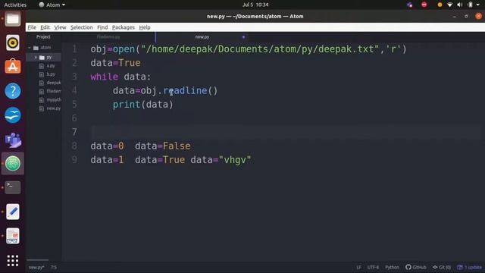Launch Files from the Ubuntu dock
Image resolution: width=485 pixels, height=273 pixels.
coord(13,18)
